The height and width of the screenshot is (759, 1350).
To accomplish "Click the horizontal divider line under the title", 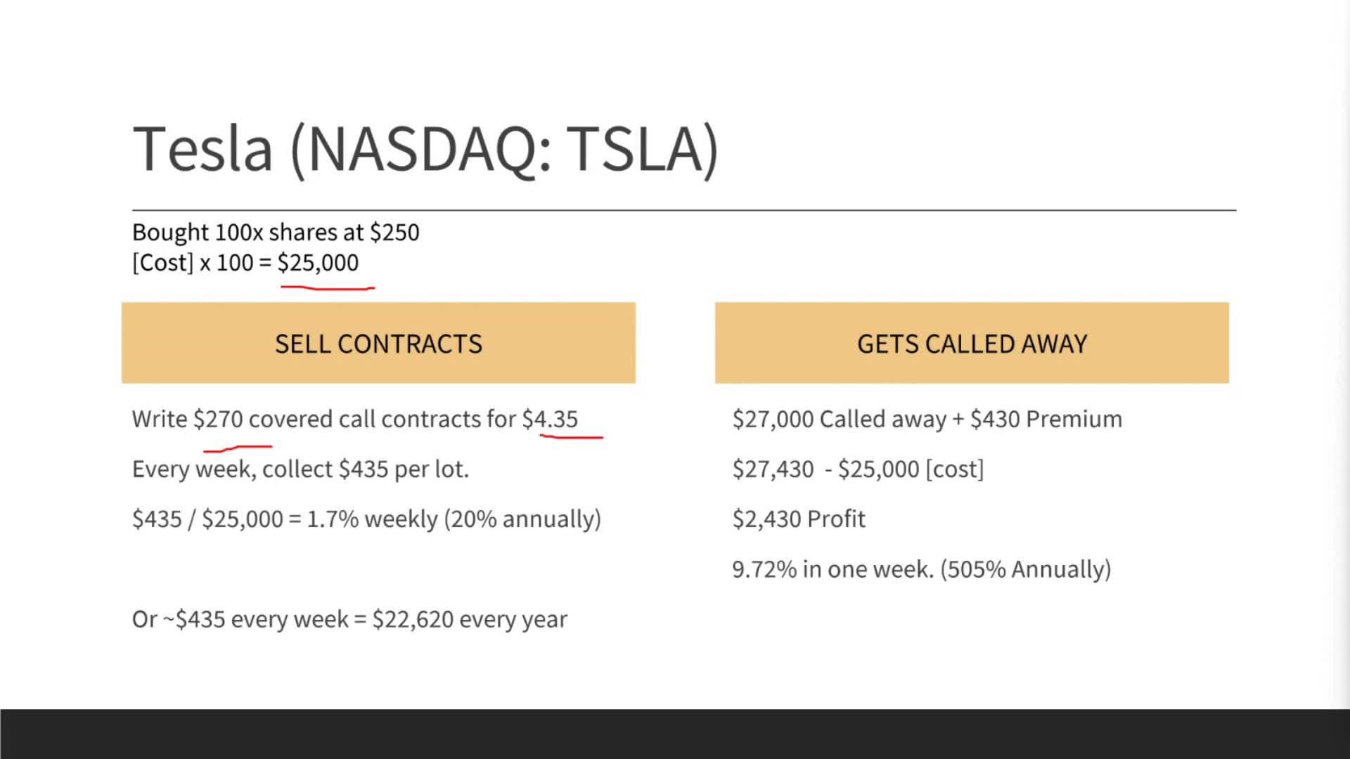I will click(683, 210).
